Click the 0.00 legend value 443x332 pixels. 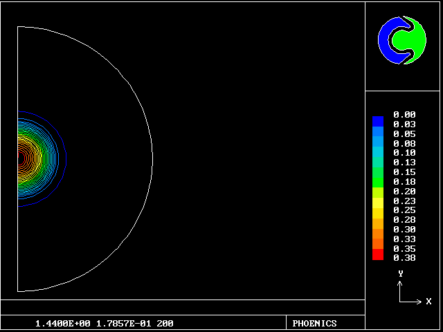coord(404,115)
